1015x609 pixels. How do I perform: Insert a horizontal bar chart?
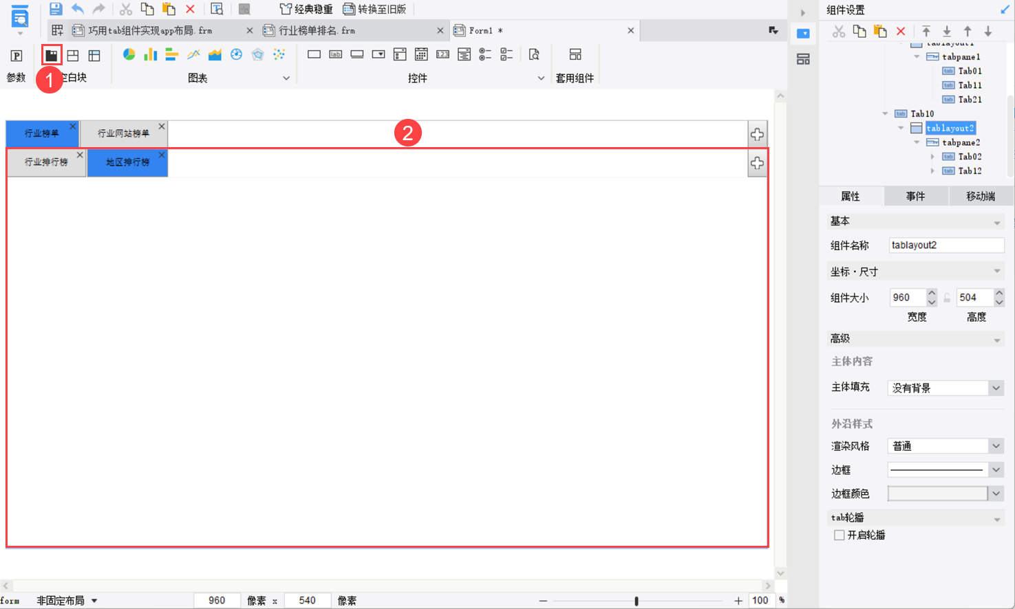point(171,54)
